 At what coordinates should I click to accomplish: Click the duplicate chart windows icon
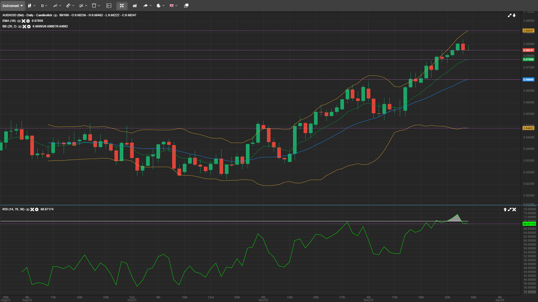pyautogui.click(x=186, y=6)
